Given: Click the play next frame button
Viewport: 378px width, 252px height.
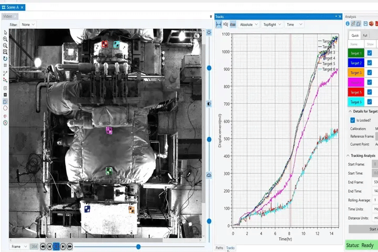Looking at the screenshot, I should tap(63, 246).
